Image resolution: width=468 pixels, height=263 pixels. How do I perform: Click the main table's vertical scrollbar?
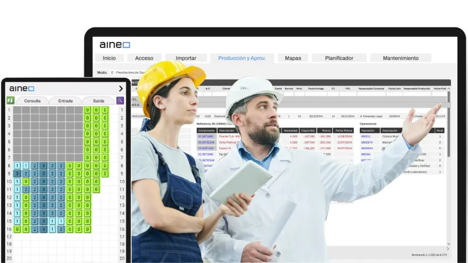pyautogui.click(x=449, y=124)
